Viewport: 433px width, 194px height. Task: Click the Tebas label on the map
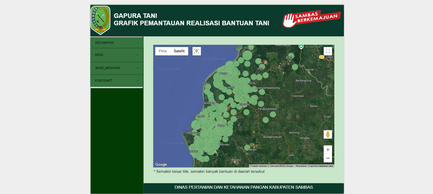click(x=221, y=125)
